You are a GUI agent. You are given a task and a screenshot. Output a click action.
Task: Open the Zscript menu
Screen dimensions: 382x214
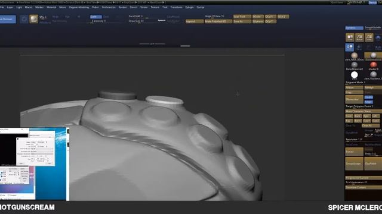[201, 7]
